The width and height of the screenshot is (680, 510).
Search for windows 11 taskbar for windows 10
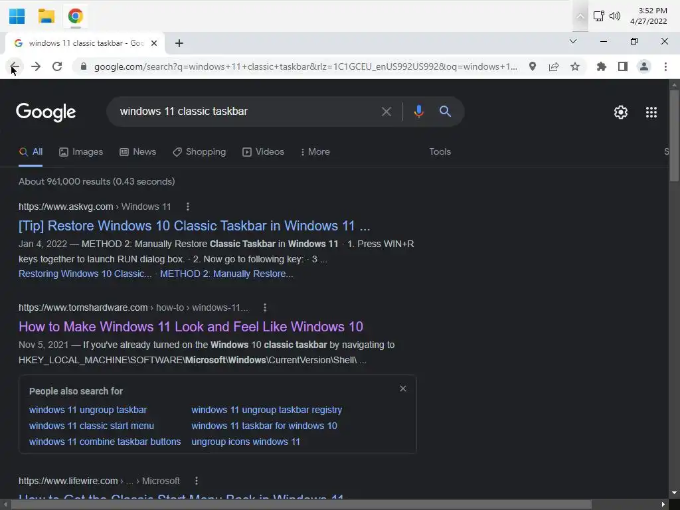click(x=264, y=426)
